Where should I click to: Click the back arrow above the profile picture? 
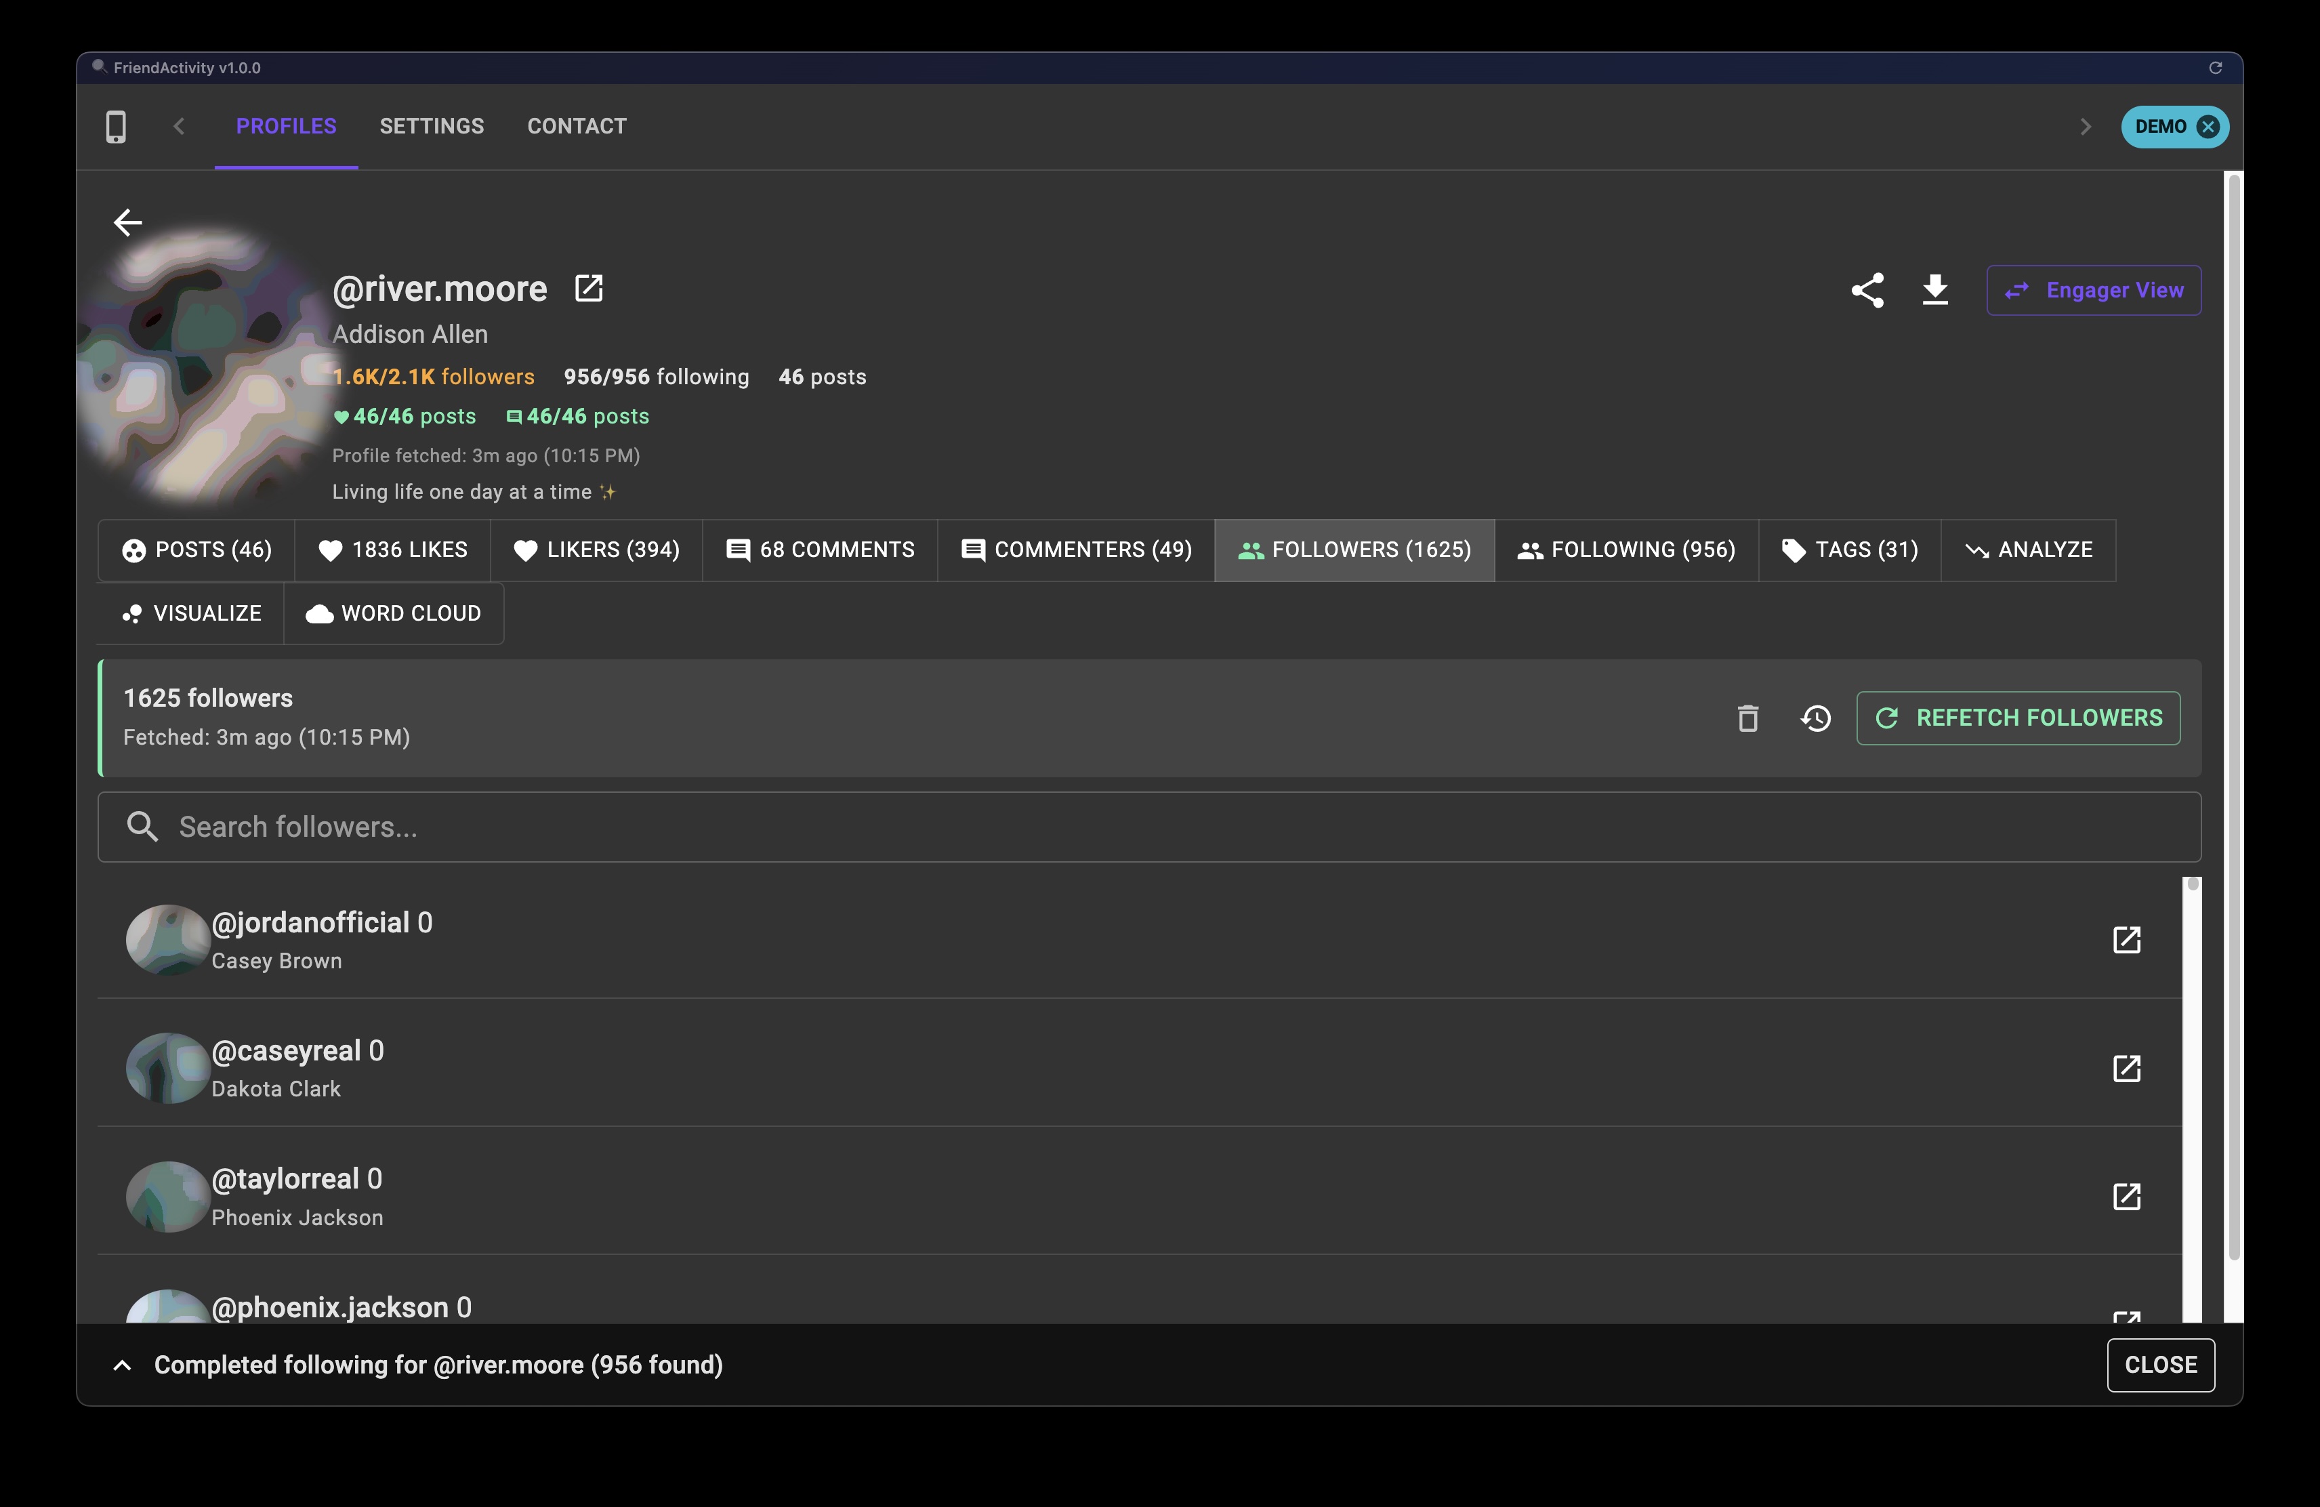[x=127, y=222]
